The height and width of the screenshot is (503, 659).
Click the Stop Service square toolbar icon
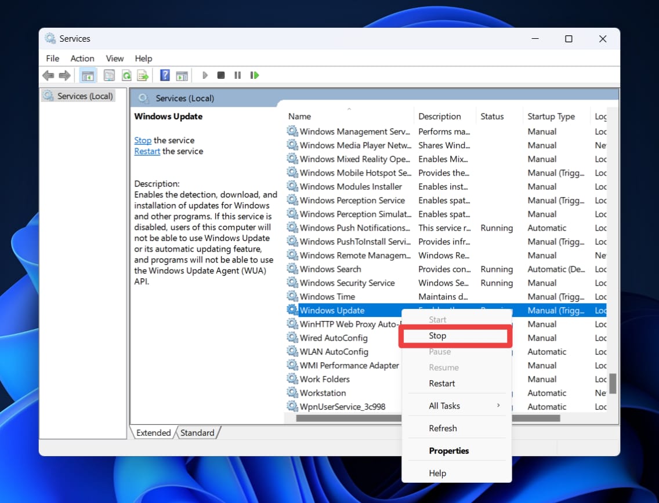point(221,75)
